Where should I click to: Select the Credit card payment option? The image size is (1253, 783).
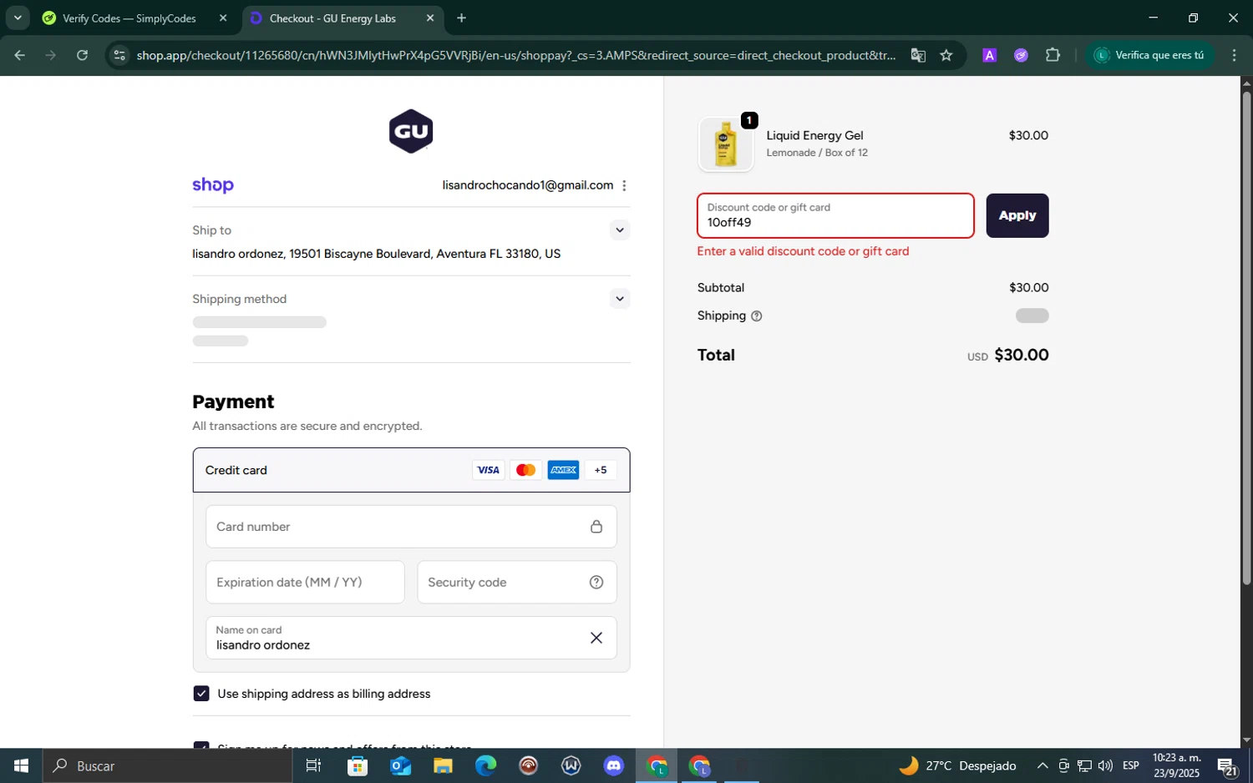pyautogui.click(x=411, y=470)
